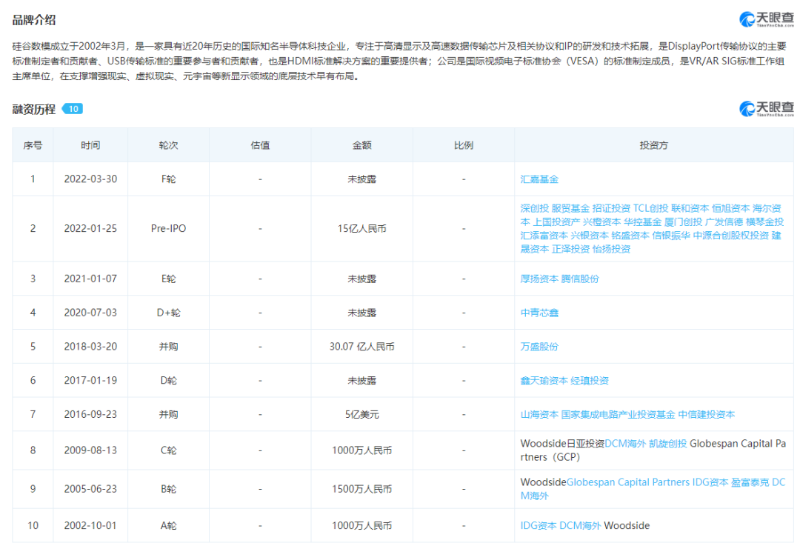Viewport: 800px width, 546px height.
Task: Click the 比例 column header
Action: 463,145
